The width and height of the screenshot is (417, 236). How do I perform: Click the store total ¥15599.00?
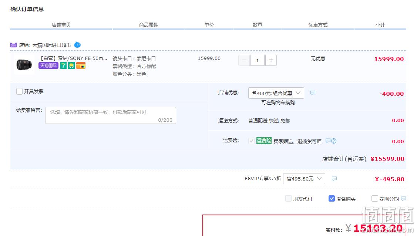click(387, 159)
